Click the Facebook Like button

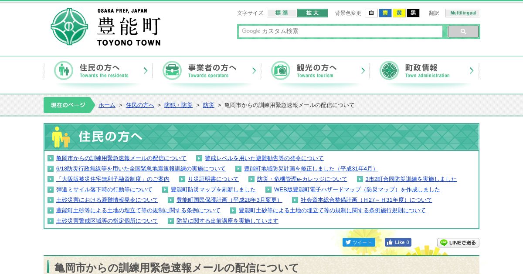click(398, 242)
